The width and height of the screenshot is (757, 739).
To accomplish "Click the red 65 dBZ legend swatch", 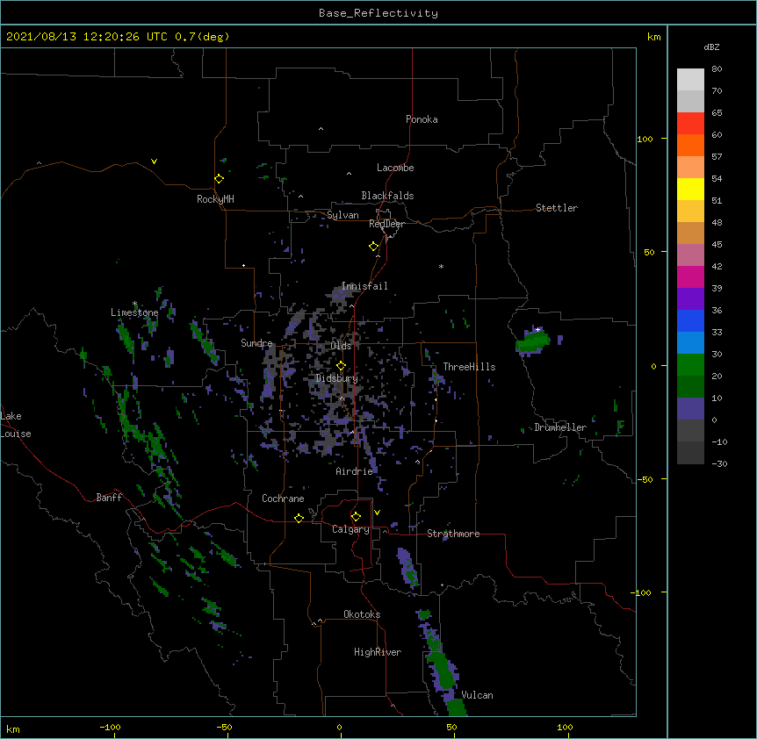I will point(690,124).
